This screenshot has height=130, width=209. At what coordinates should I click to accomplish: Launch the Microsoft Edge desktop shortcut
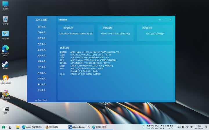pos(5,51)
